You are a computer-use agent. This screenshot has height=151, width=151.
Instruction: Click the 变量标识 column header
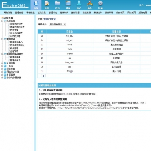[116, 32]
